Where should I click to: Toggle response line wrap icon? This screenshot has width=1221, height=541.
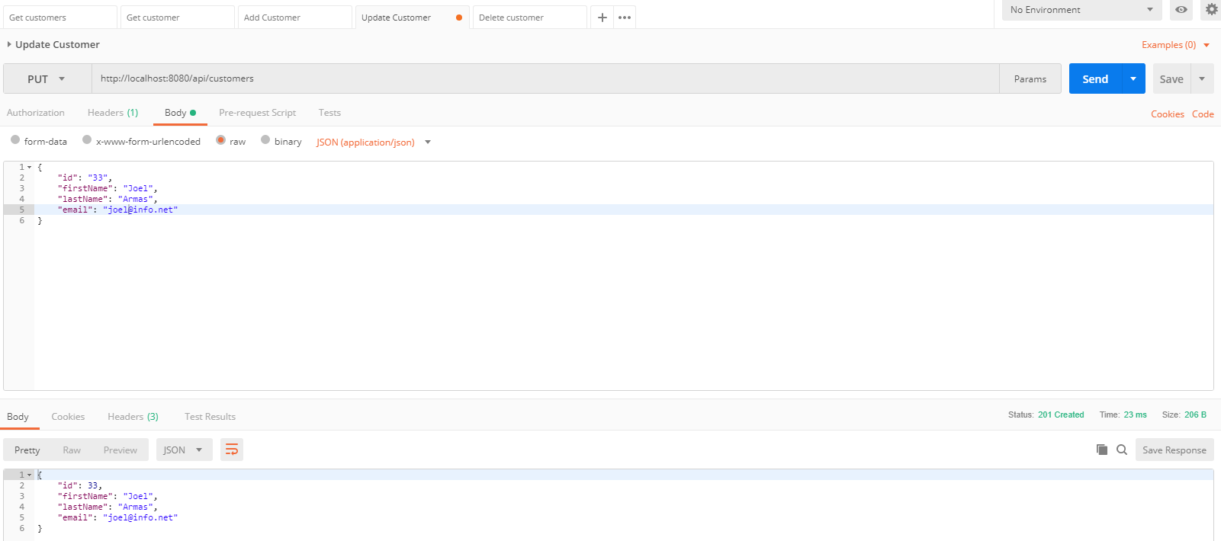pos(232,450)
